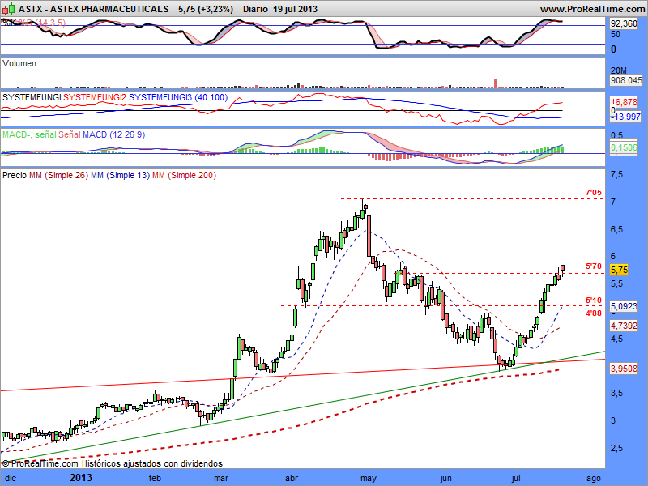Click the 5,75 (+3,23%) quote text

pyautogui.click(x=206, y=9)
